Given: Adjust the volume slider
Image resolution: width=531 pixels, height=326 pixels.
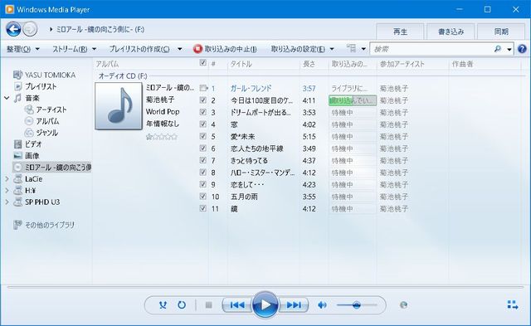Looking at the screenshot, I should [356, 305].
